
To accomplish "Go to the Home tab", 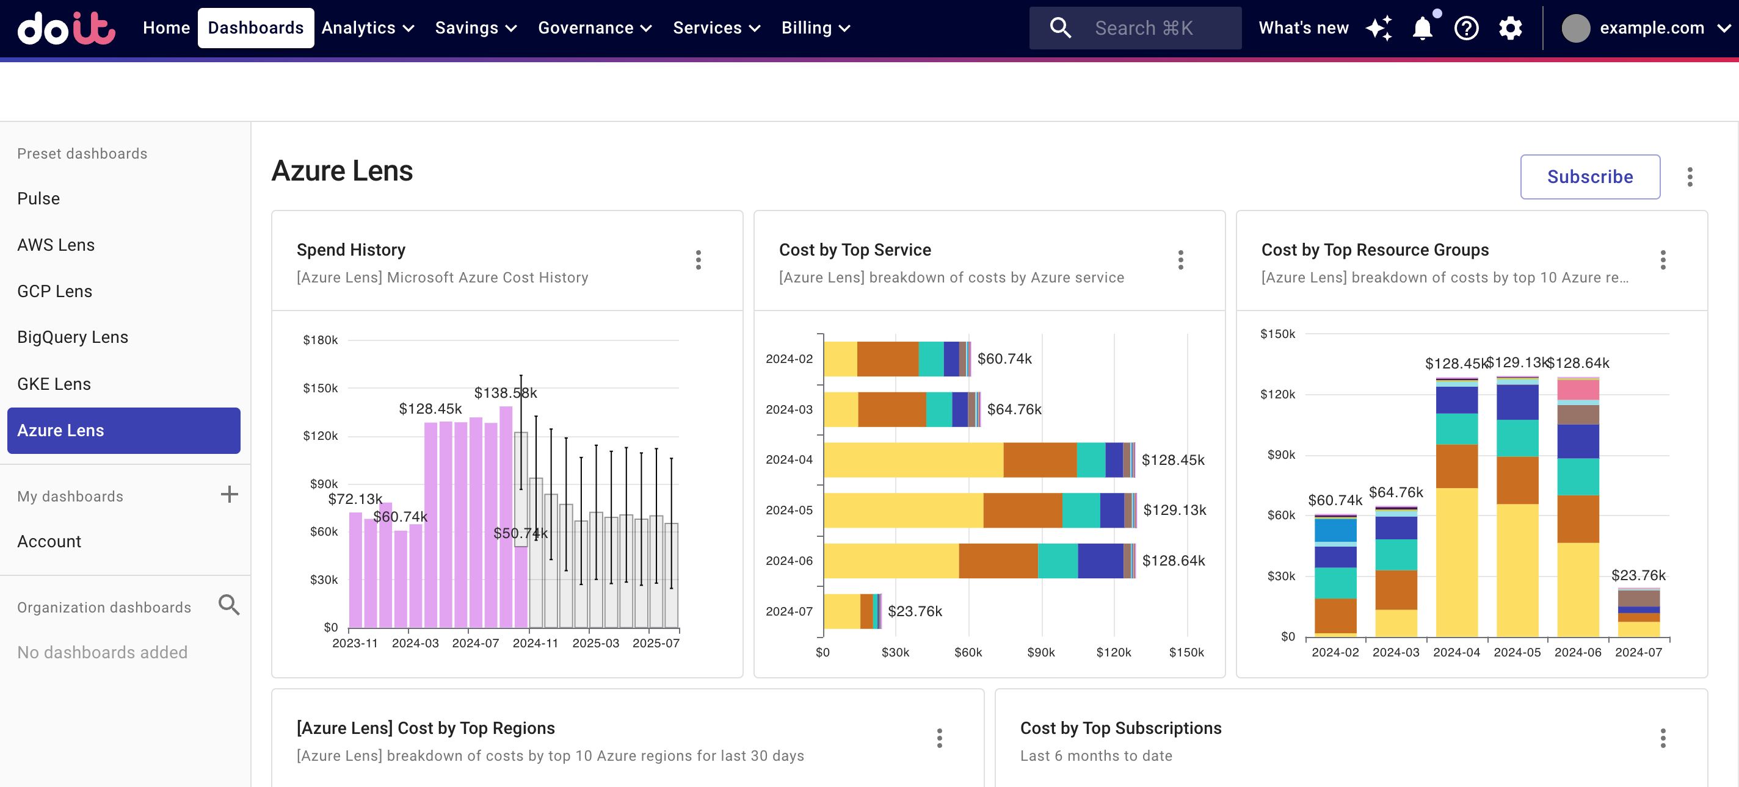I will (166, 27).
